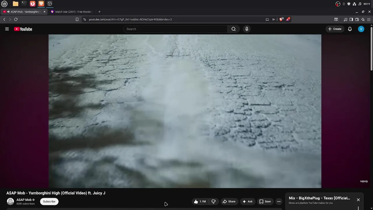Screen dimensions: 373x210
Task: Click the OBS recording tray icon
Action: pos(338,4)
